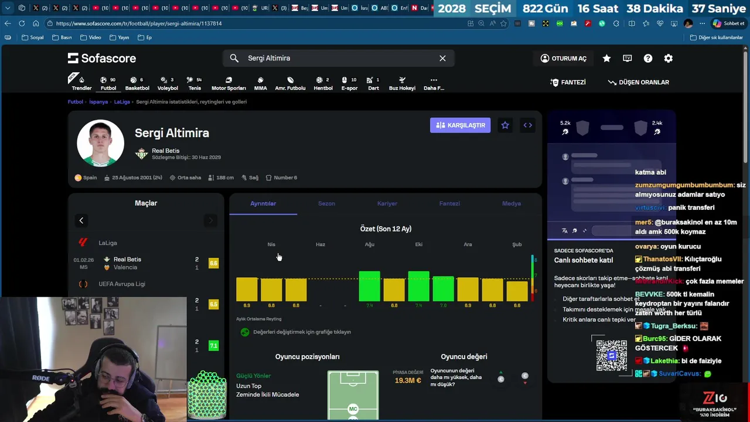Viewport: 750px width, 422px height.
Task: Open the Yayın bookmarks folder
Action: pos(119,38)
